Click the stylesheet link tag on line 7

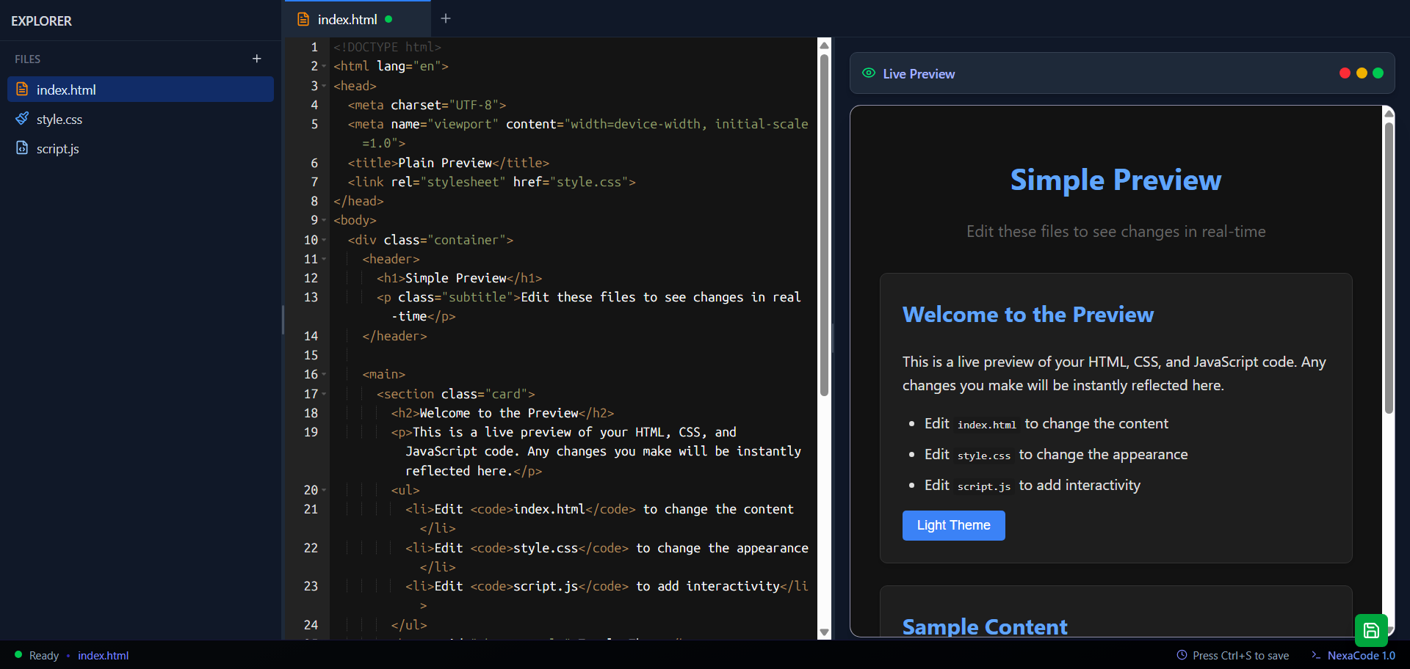(x=491, y=182)
